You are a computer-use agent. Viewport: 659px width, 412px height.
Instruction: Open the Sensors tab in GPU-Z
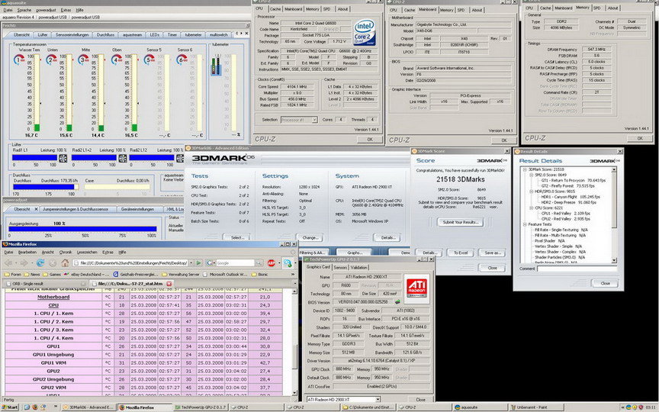[x=340, y=267]
